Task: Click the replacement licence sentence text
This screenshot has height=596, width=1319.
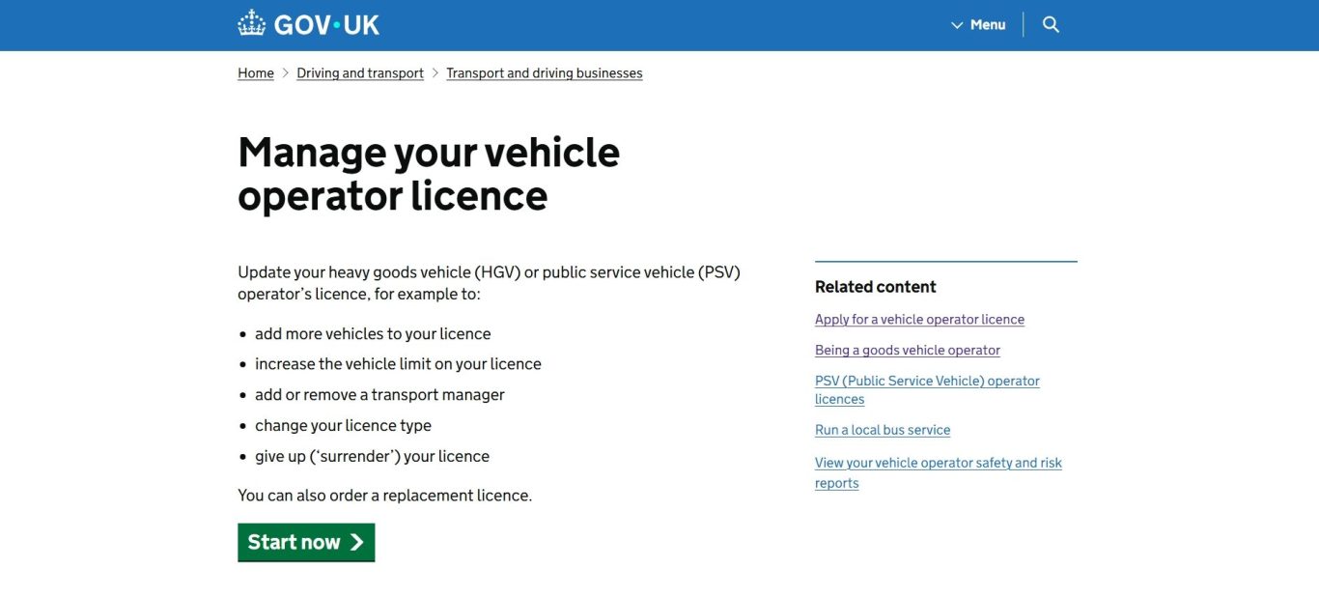Action: point(384,496)
